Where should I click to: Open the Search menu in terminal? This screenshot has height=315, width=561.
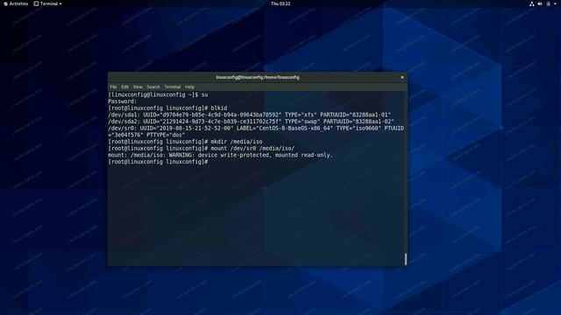(x=153, y=87)
